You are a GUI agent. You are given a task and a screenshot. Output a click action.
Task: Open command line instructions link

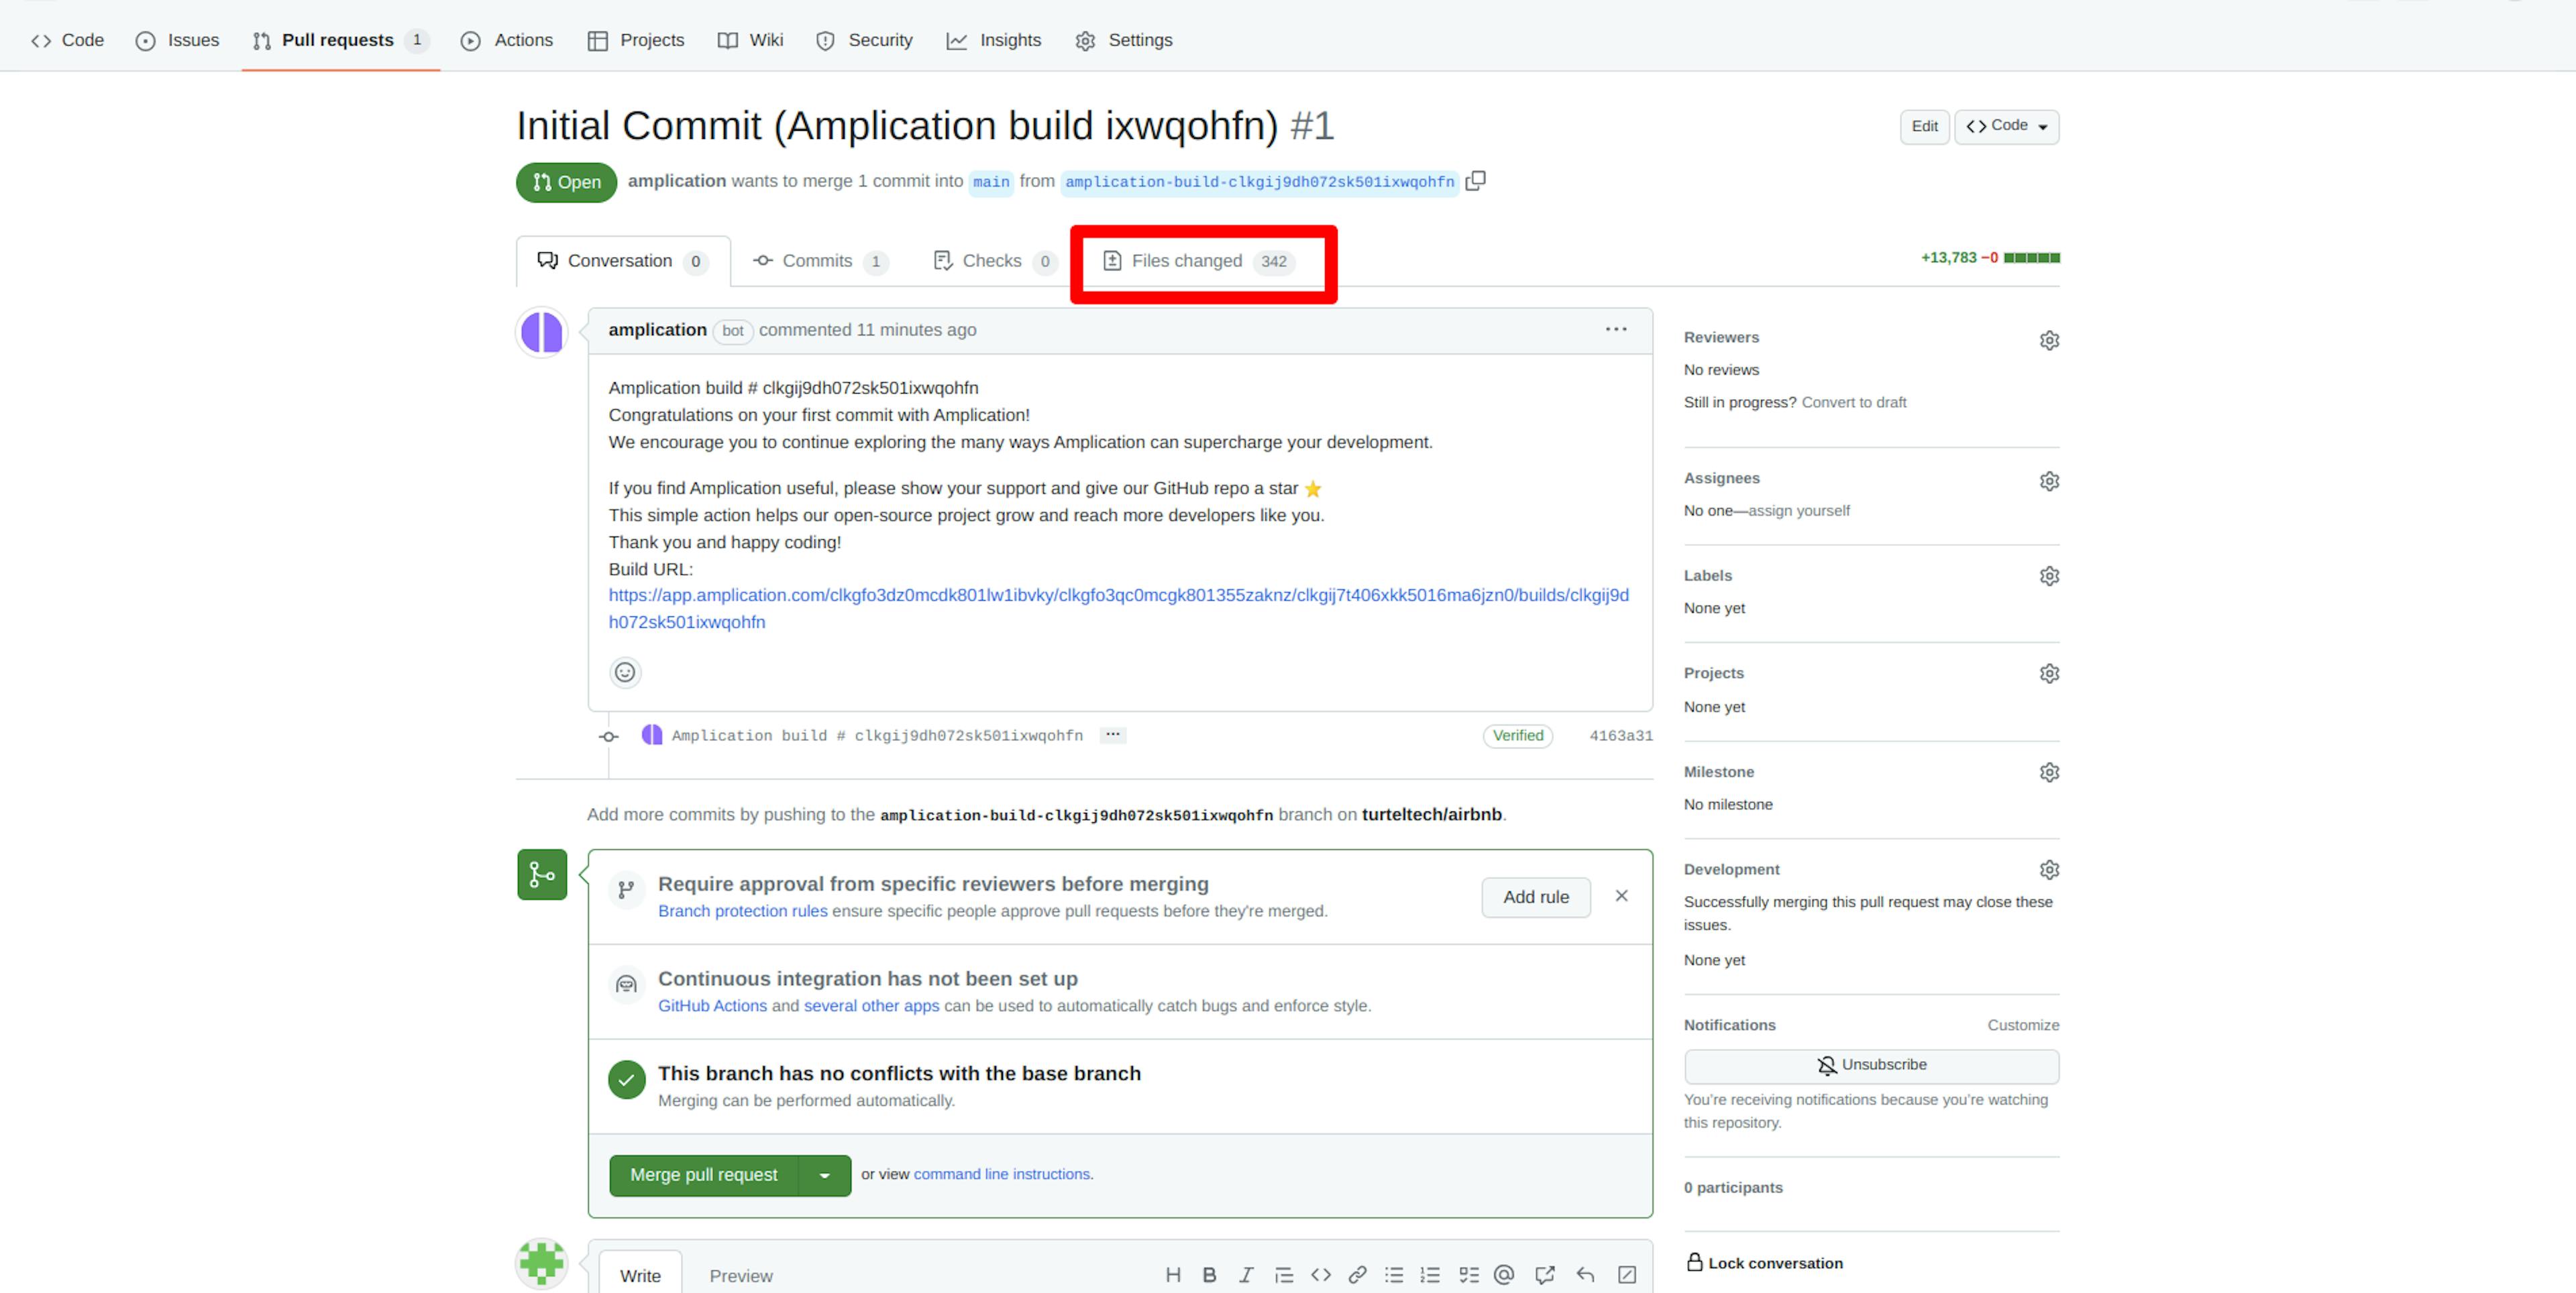point(1001,1174)
